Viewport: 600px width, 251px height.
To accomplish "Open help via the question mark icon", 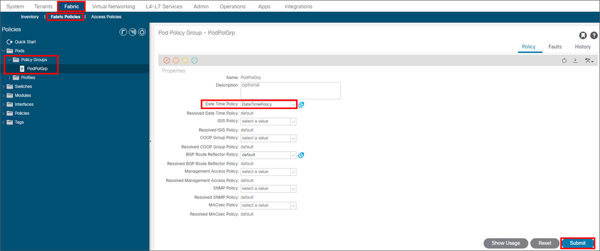I will 594,35.
